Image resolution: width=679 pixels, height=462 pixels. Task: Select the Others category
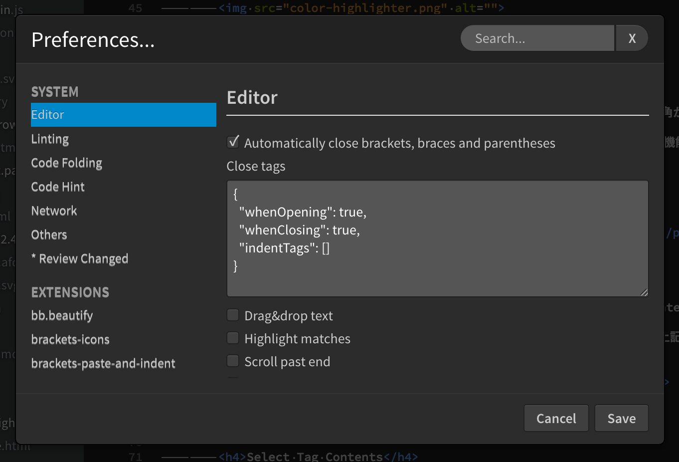pyautogui.click(x=49, y=235)
